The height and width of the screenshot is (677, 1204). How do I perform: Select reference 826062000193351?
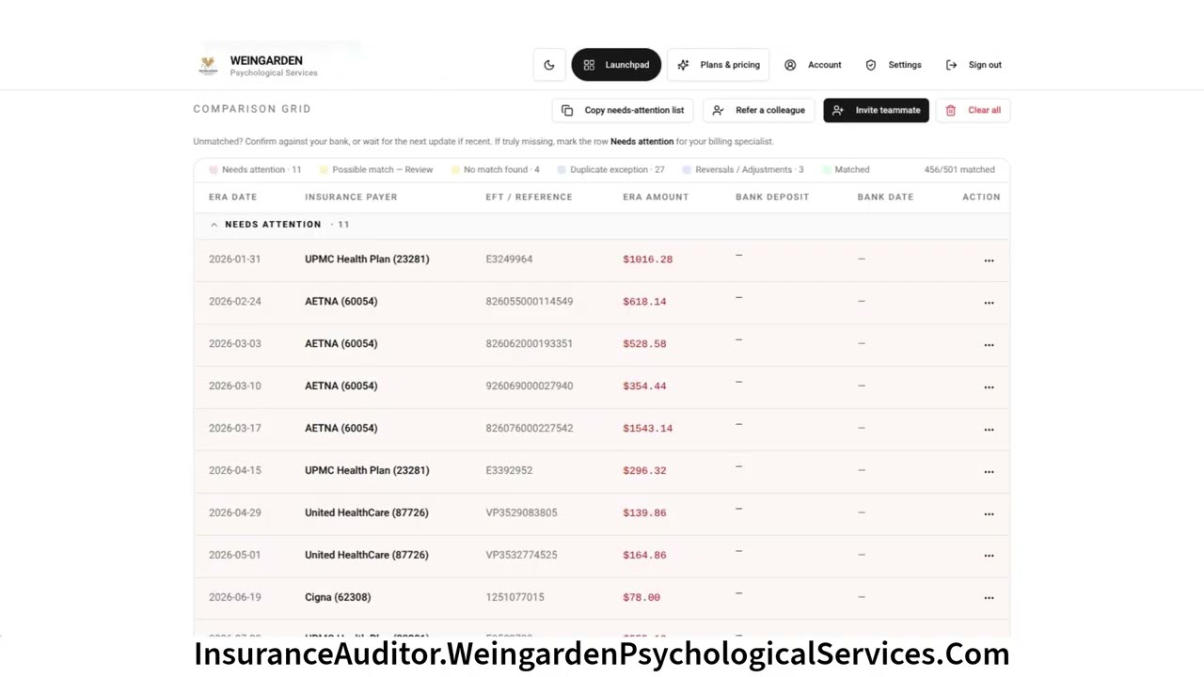[x=530, y=343]
